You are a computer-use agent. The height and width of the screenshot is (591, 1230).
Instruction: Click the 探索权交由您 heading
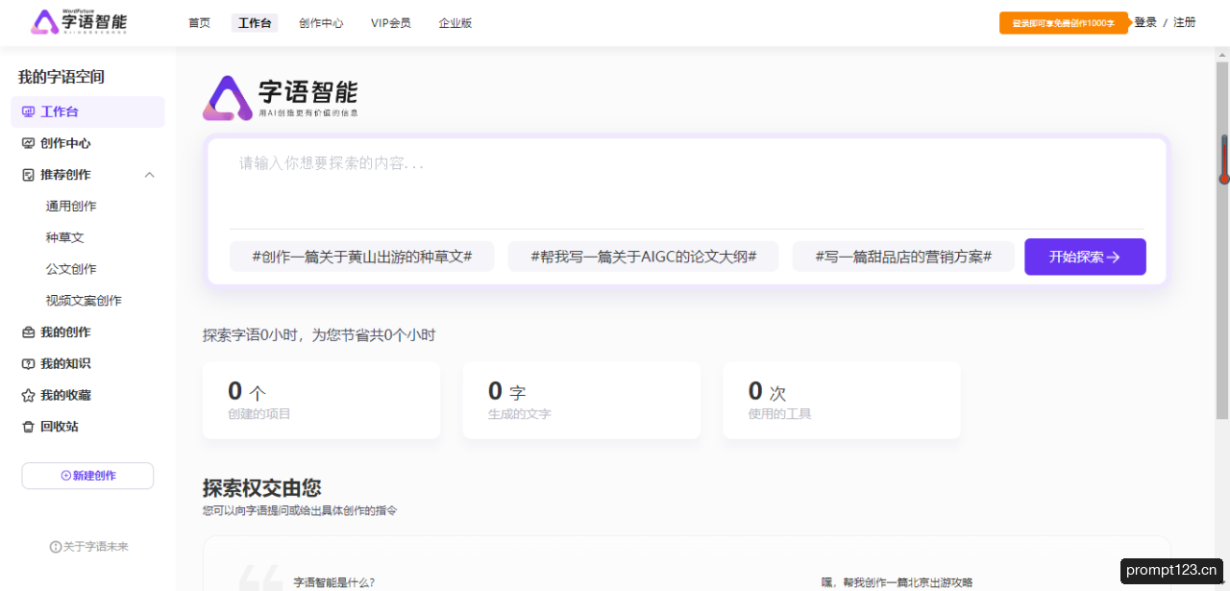[x=261, y=487]
